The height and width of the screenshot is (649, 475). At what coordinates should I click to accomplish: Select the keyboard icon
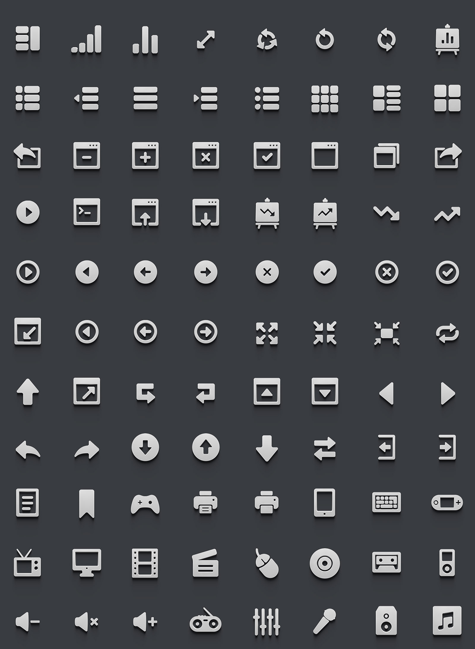pos(387,502)
